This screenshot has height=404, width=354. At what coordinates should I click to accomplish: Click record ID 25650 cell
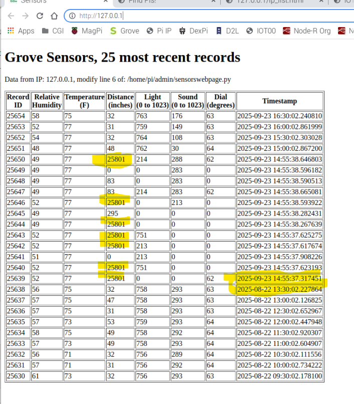coord(18,159)
